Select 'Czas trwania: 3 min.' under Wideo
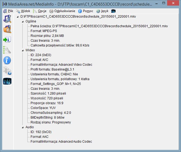 [45, 89]
